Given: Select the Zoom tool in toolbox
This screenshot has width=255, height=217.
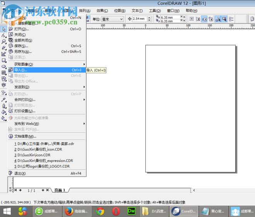Looking at the screenshot, I should point(4,41).
